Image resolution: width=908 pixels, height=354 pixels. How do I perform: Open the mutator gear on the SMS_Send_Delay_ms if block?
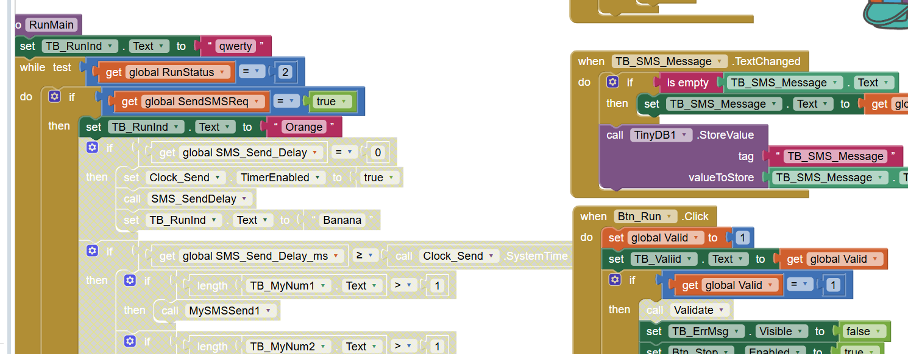(92, 251)
